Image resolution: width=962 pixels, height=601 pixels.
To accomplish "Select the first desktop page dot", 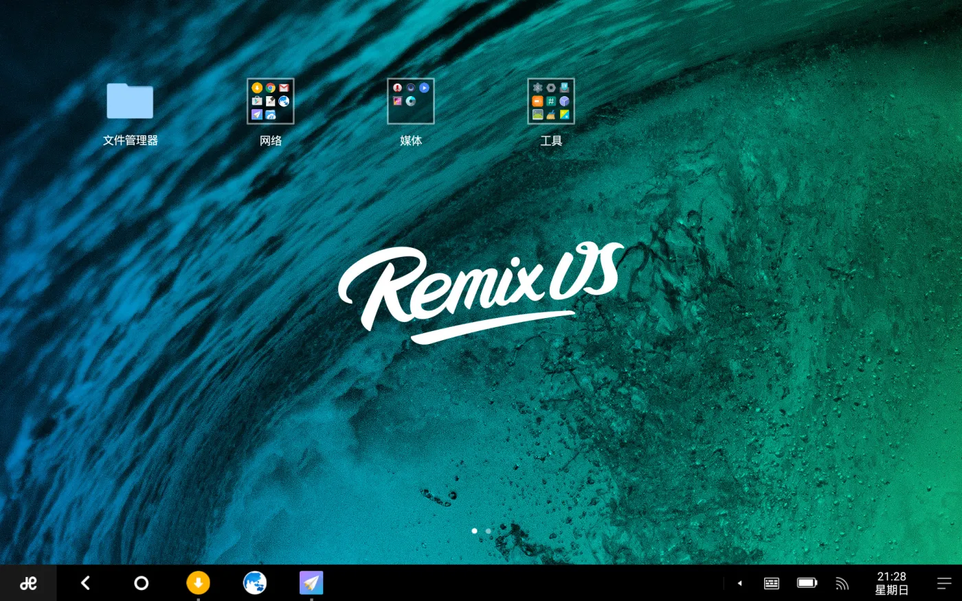I will pyautogui.click(x=474, y=531).
